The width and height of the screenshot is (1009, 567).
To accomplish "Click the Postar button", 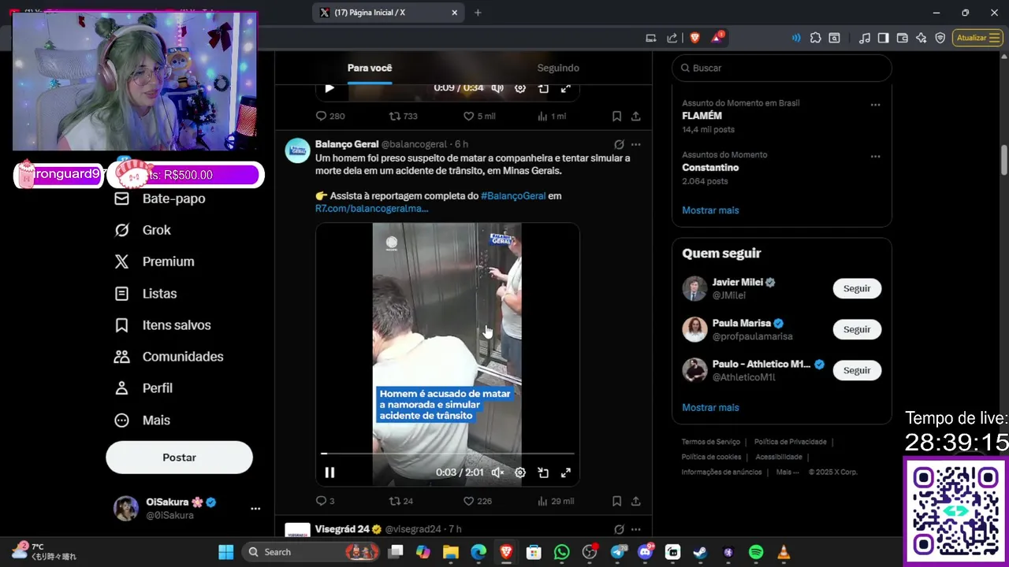I will pyautogui.click(x=179, y=458).
